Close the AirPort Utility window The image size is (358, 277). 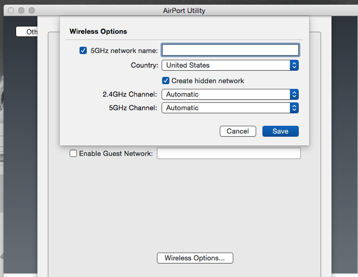11,10
